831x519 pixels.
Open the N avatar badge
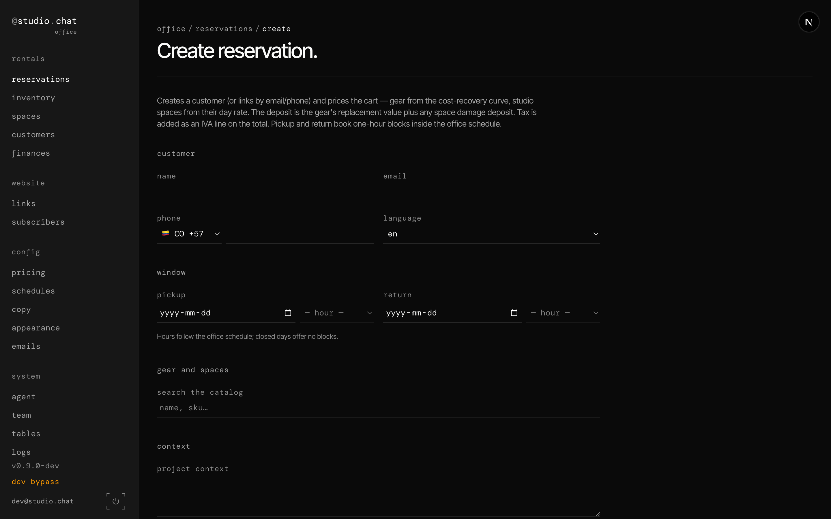[809, 22]
